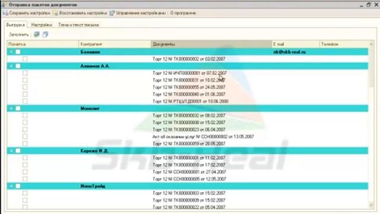This screenshot has height=214, width=380.
Task: Check the document dated 01.06.2007
Action: [25, 94]
